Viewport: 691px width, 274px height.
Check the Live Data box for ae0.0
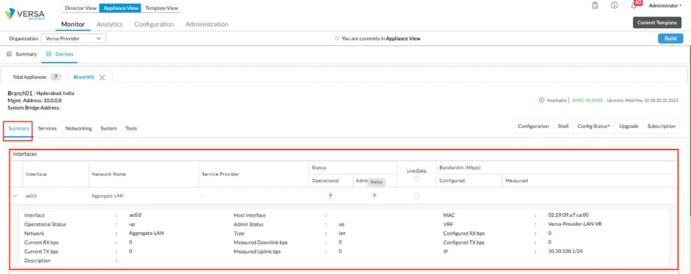[x=416, y=196]
